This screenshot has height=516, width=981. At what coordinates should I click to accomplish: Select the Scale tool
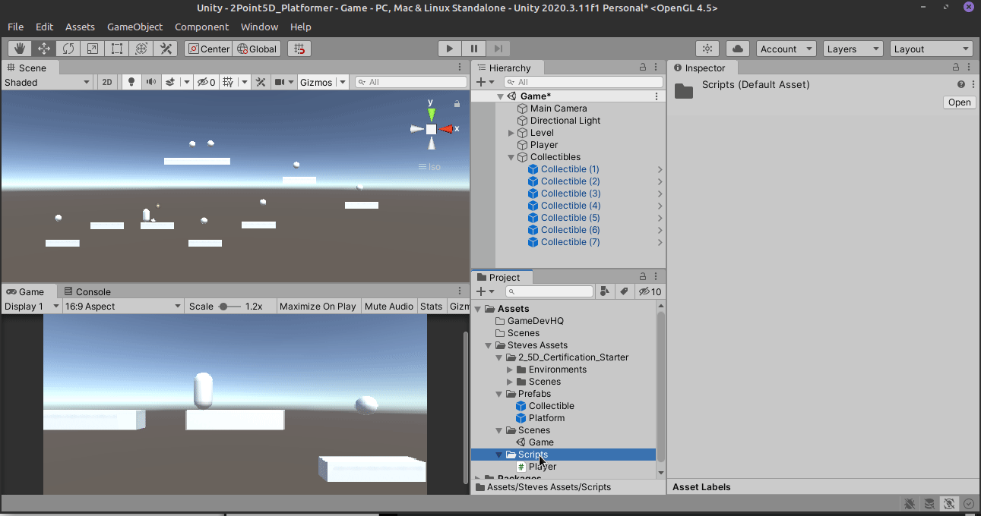[x=92, y=48]
